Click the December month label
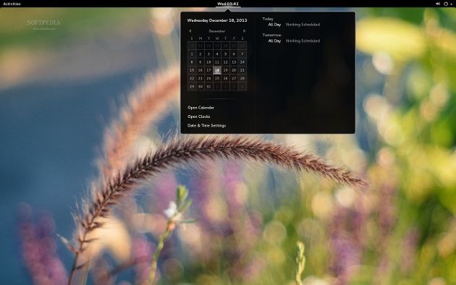The image size is (456, 285). point(217,31)
